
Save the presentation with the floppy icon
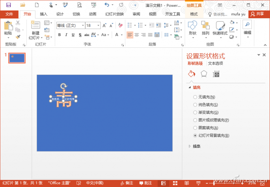(x=8, y=5)
